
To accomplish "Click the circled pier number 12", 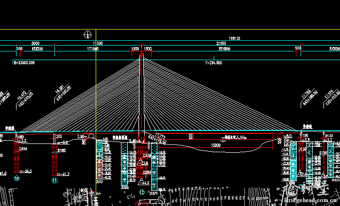I will (x=142, y=192).
